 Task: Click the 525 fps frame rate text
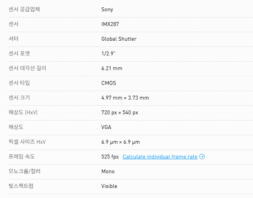(110, 157)
